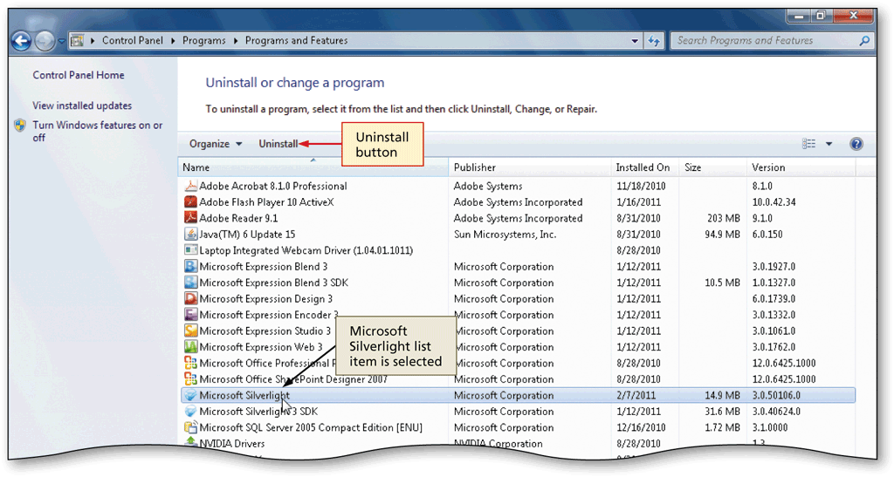This screenshot has height=477, width=894.
Task: Select Microsoft Silverlight 3 SDK name
Action: (258, 412)
